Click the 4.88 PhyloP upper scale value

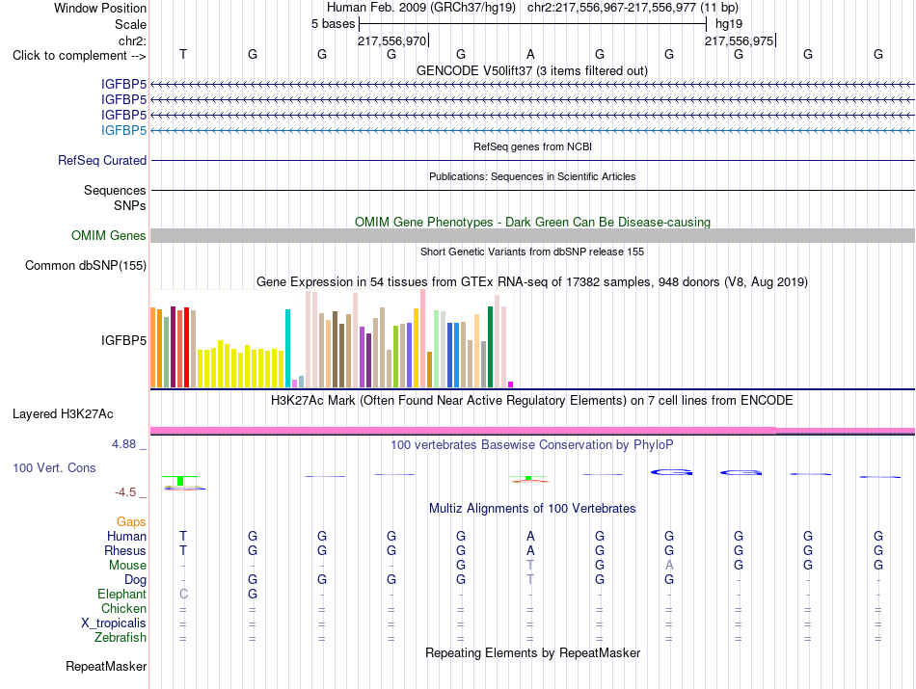123,444
